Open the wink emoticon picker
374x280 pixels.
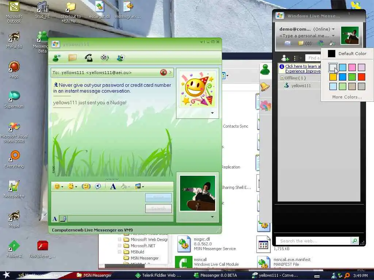pyautogui.click(x=71, y=186)
